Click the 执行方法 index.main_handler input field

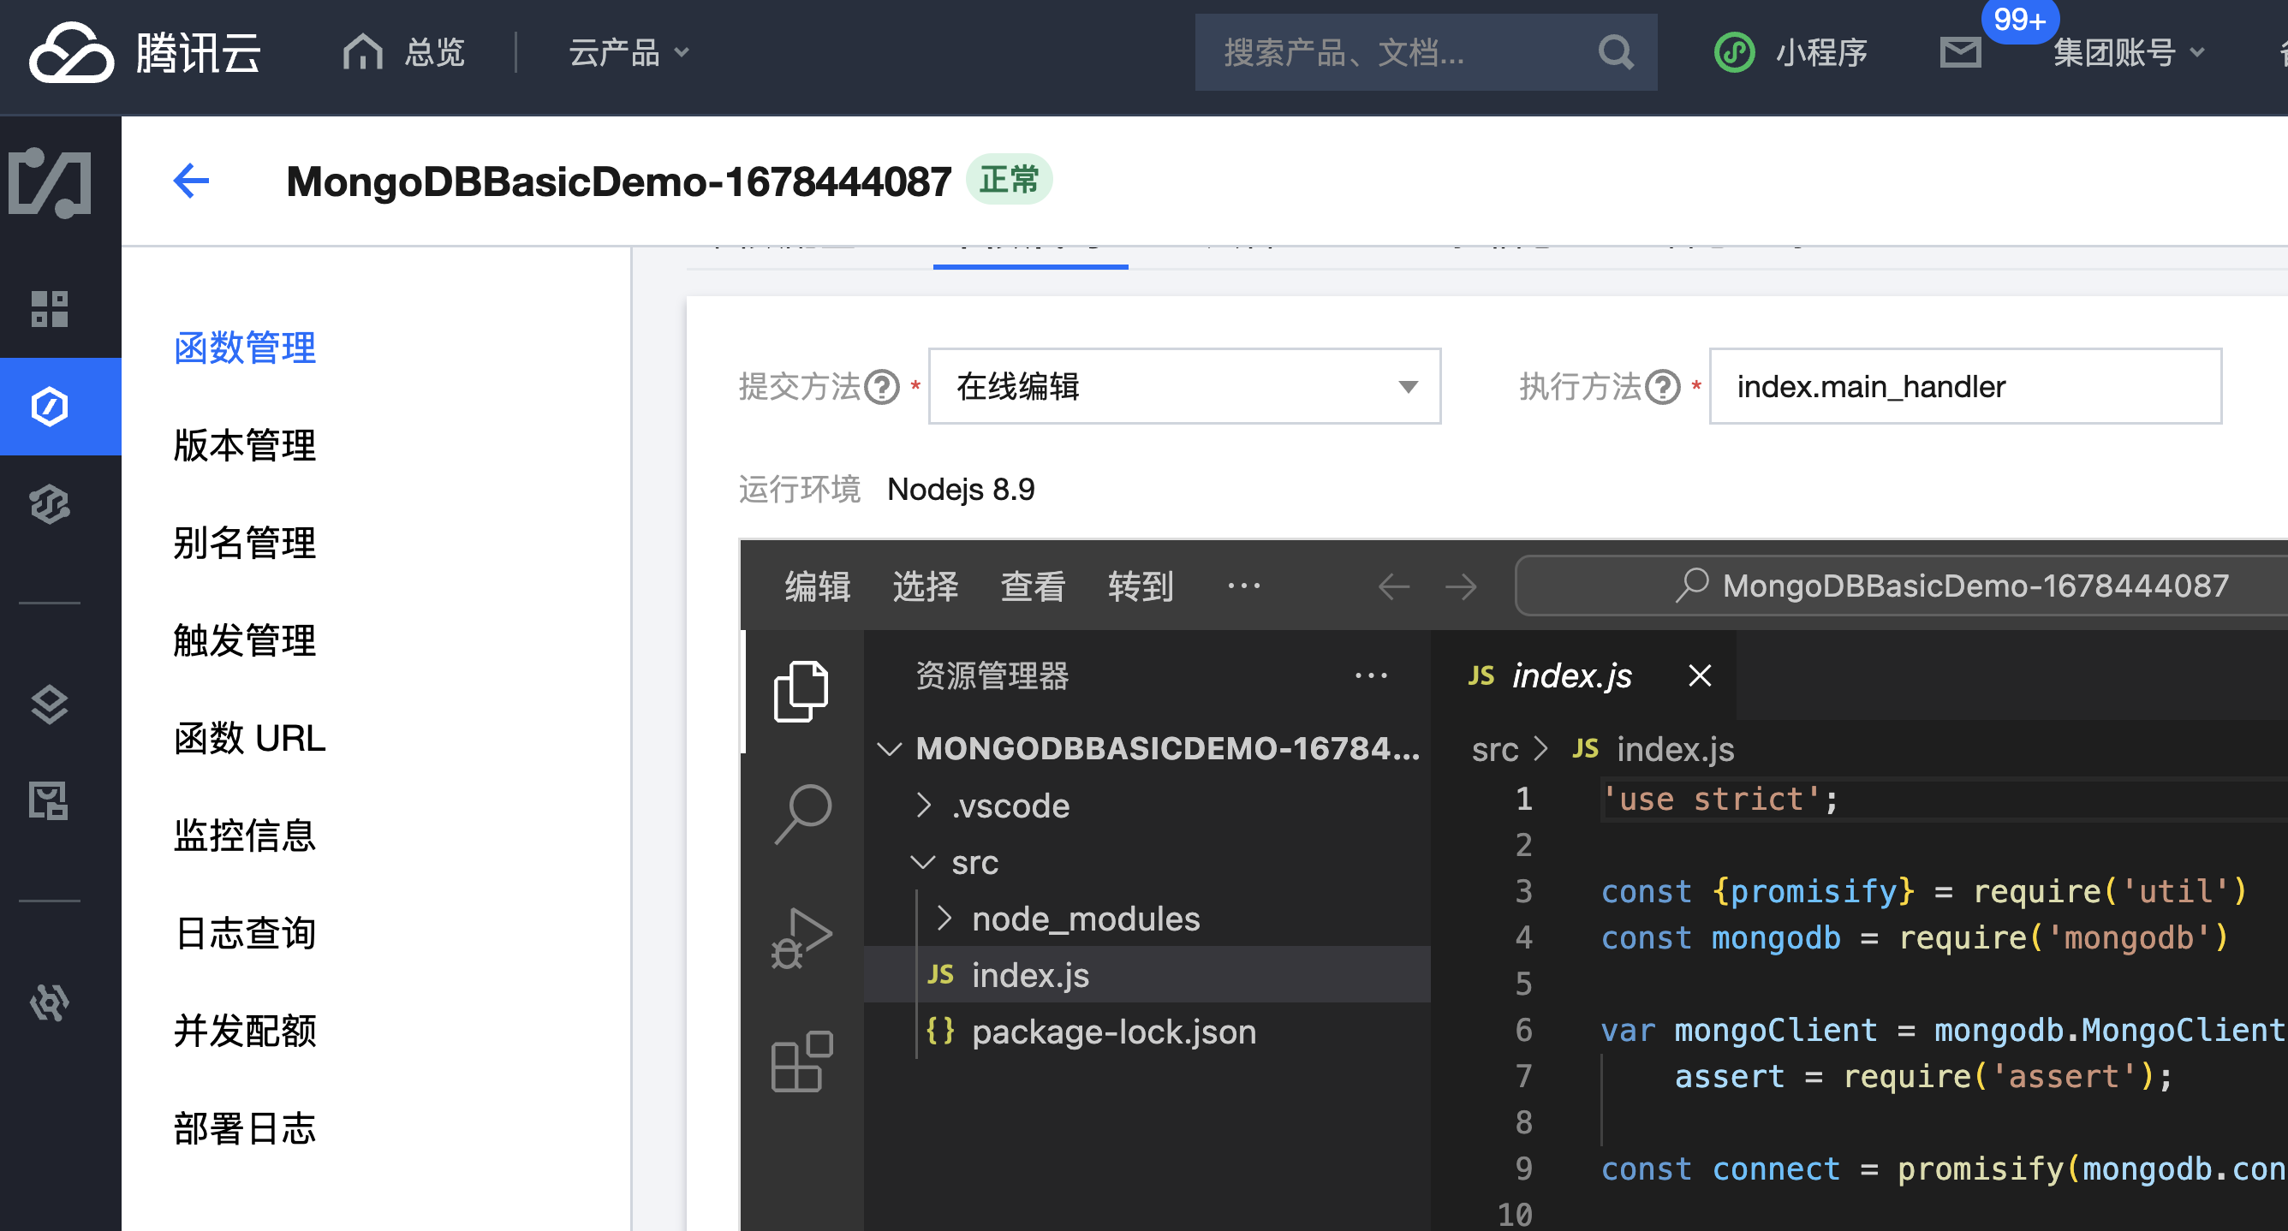(1963, 387)
